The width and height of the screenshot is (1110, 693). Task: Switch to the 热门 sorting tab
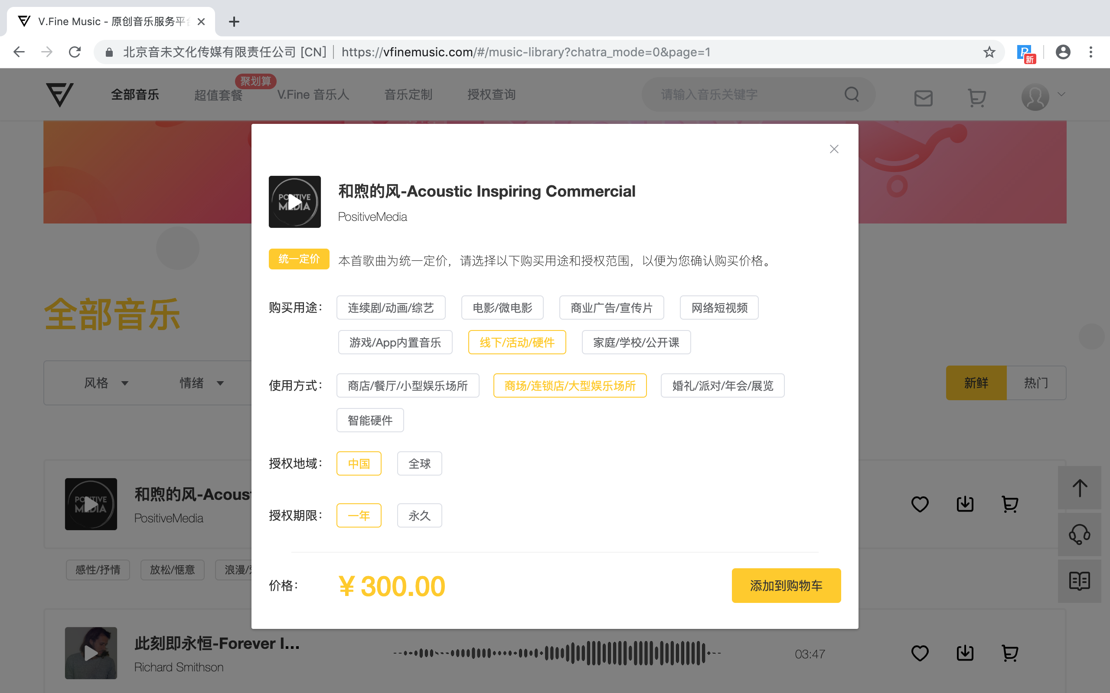[1036, 383]
